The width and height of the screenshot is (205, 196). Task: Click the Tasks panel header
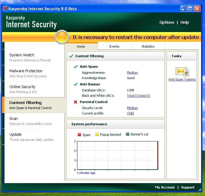(x=182, y=56)
